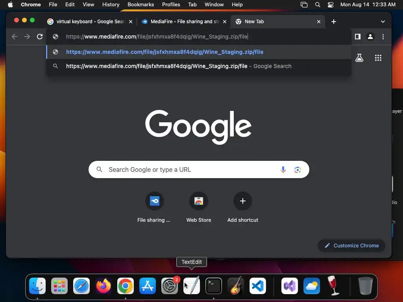Open the Profiles menu
403x302 pixels.
click(171, 5)
